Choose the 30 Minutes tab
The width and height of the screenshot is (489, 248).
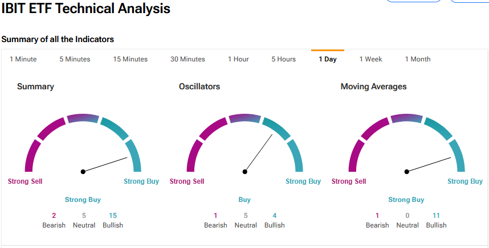coord(188,59)
